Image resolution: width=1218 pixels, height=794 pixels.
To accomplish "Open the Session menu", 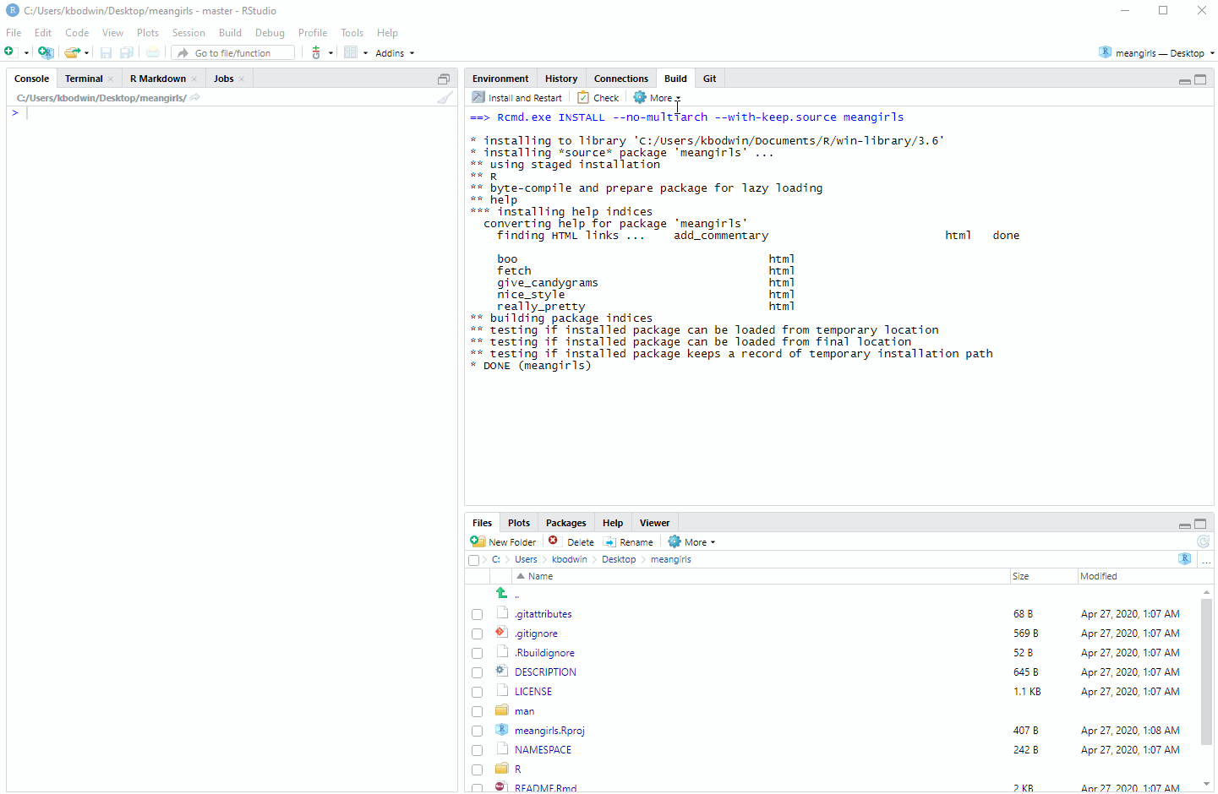I will coord(188,33).
